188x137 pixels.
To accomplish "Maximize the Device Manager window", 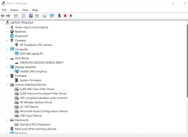I will [x=173, y=3].
